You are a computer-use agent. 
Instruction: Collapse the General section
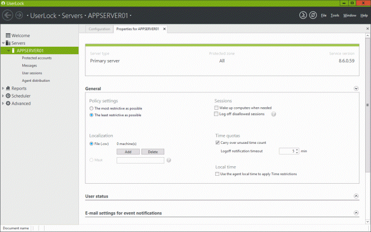[356, 88]
